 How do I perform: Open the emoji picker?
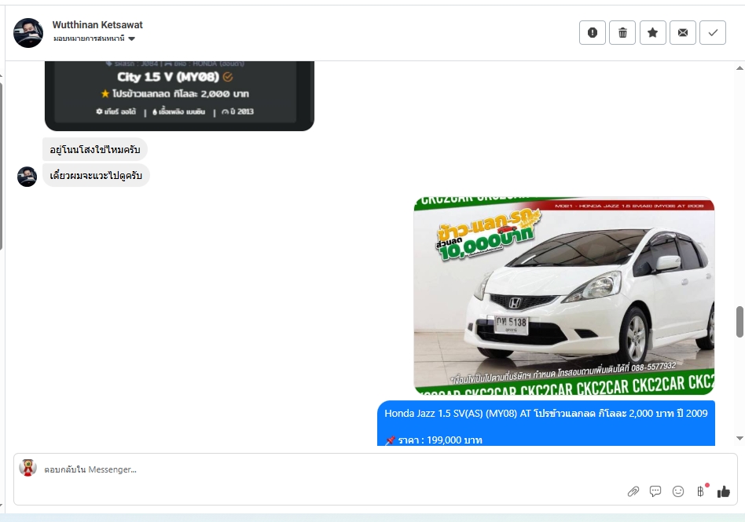pyautogui.click(x=678, y=491)
